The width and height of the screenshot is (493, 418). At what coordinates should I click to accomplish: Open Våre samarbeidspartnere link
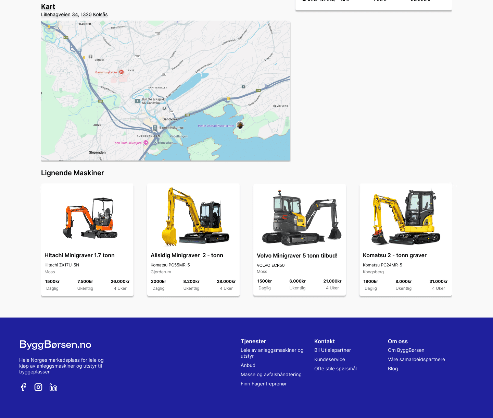[x=416, y=359]
